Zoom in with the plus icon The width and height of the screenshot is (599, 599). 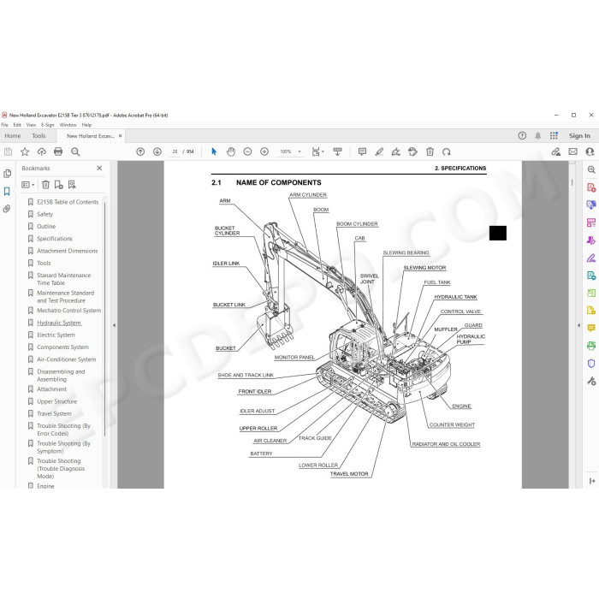point(264,151)
